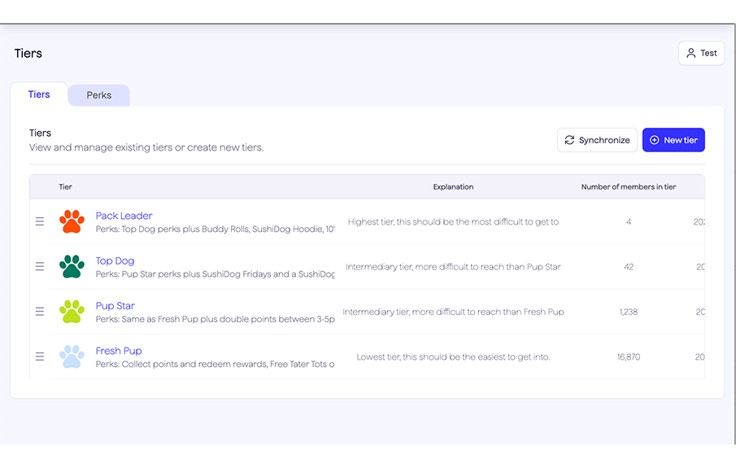Open the Pack Leader tier link
736x468 pixels.
tap(124, 216)
